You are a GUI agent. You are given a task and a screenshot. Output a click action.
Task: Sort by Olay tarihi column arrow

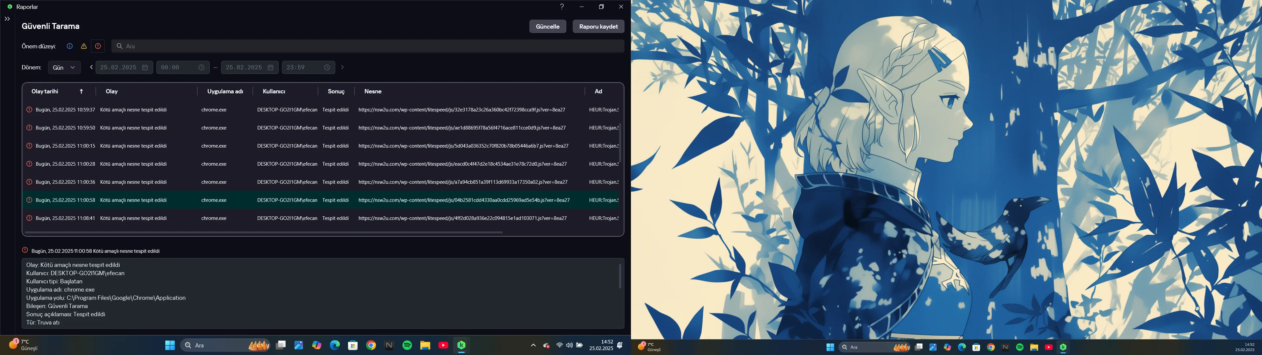[81, 91]
